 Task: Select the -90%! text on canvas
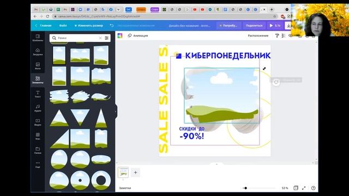[x=191, y=136]
